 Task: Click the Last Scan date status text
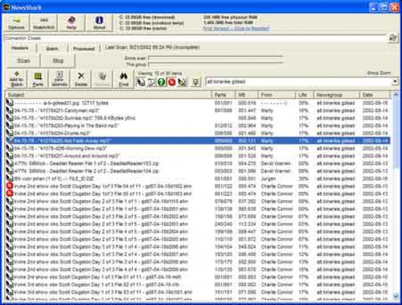[152, 47]
